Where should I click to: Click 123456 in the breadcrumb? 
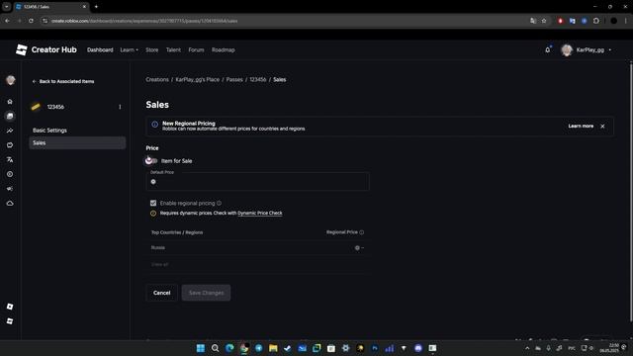pyautogui.click(x=257, y=79)
